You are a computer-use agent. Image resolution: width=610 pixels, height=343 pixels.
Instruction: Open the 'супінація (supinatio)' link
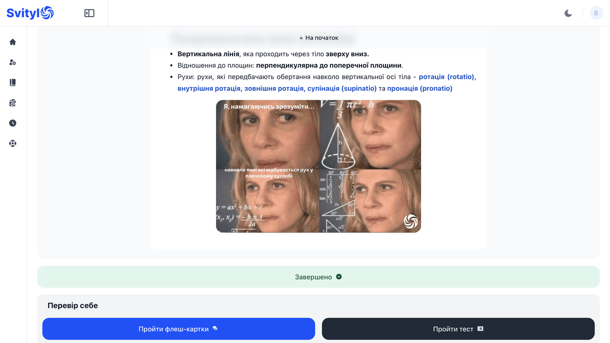(x=342, y=88)
